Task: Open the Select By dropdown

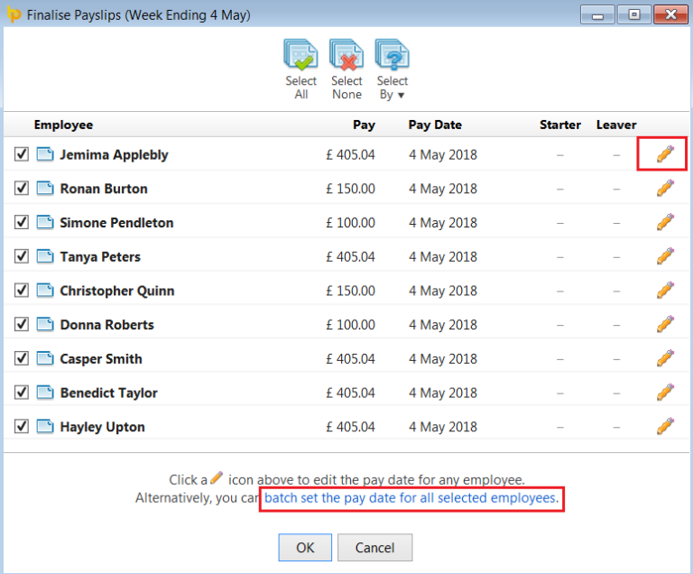Action: tap(393, 56)
